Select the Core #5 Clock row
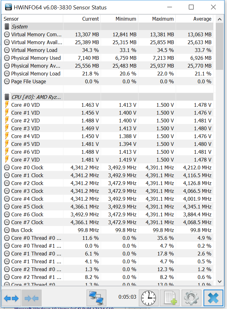 [27, 207]
